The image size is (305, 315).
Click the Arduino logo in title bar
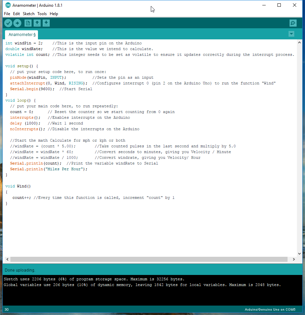(8, 5)
